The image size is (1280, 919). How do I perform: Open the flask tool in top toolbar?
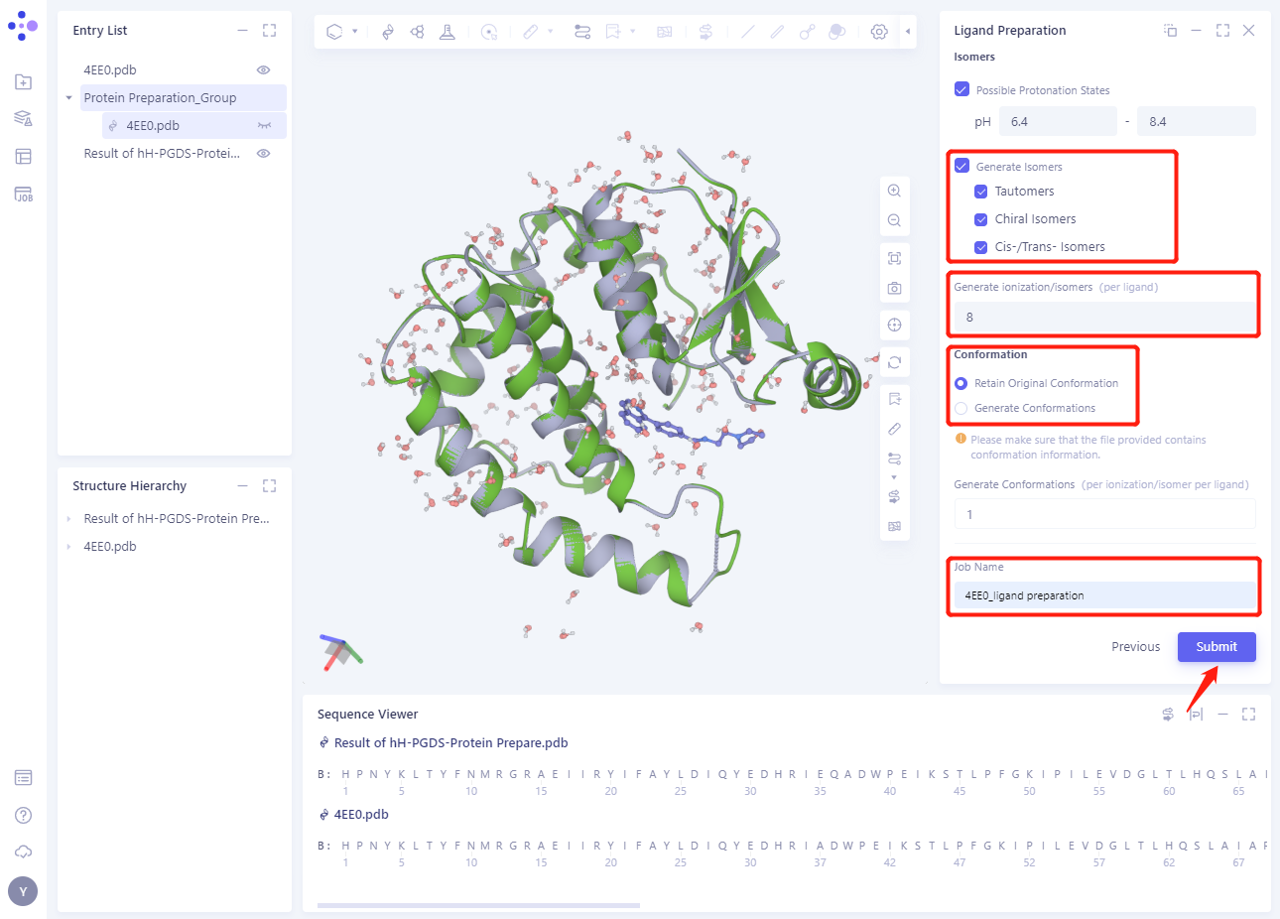point(448,32)
